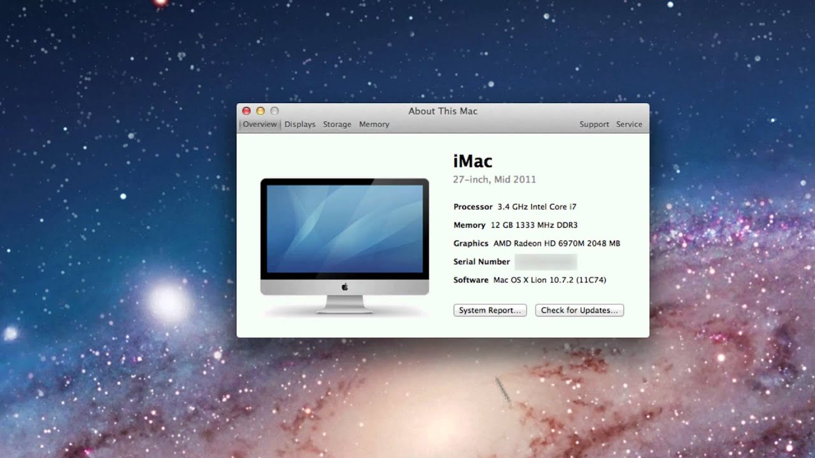Click 'Mac OS X Lion 10.7.2 (11C74)' text

[549, 280]
